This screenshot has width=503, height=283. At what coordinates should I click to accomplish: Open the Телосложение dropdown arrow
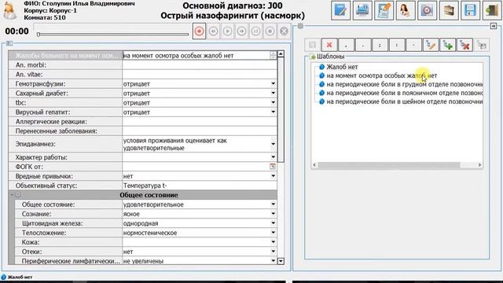pos(273,233)
